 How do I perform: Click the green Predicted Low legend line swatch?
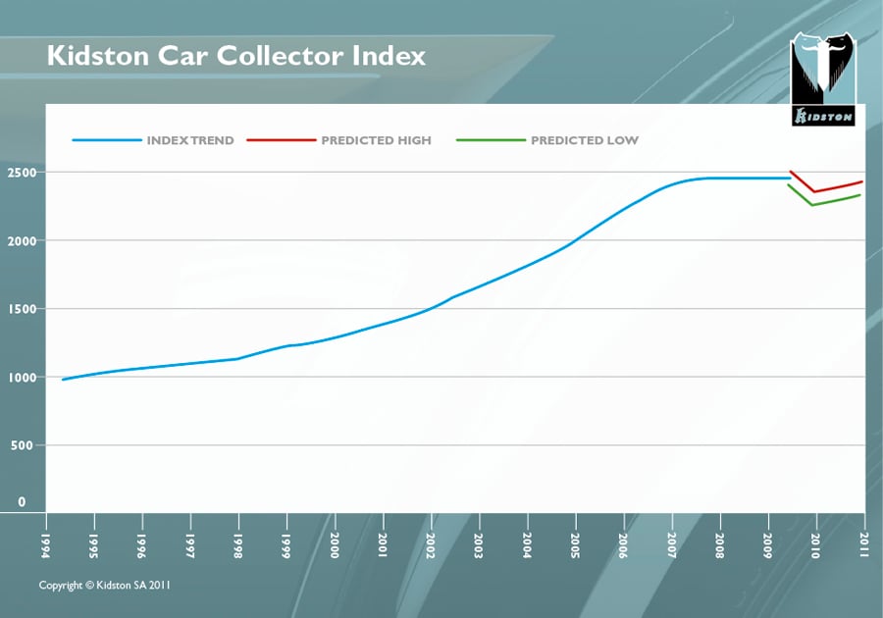[491, 140]
